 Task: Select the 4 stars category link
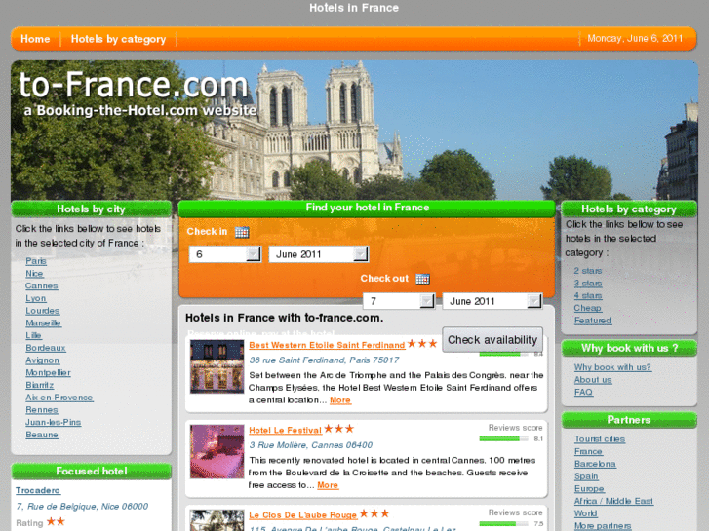click(588, 295)
